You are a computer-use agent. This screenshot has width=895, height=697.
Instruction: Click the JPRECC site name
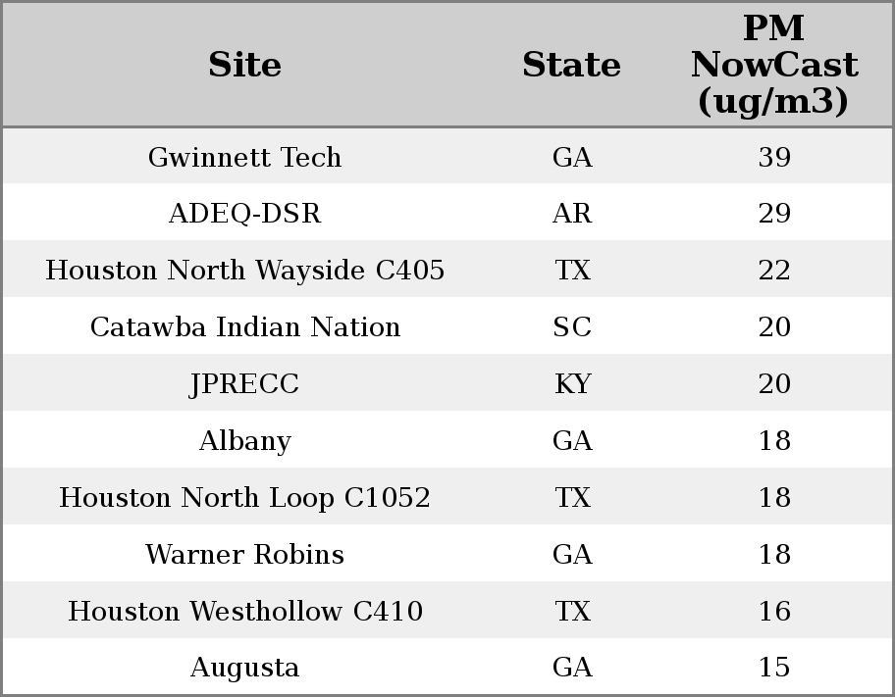pyautogui.click(x=244, y=384)
